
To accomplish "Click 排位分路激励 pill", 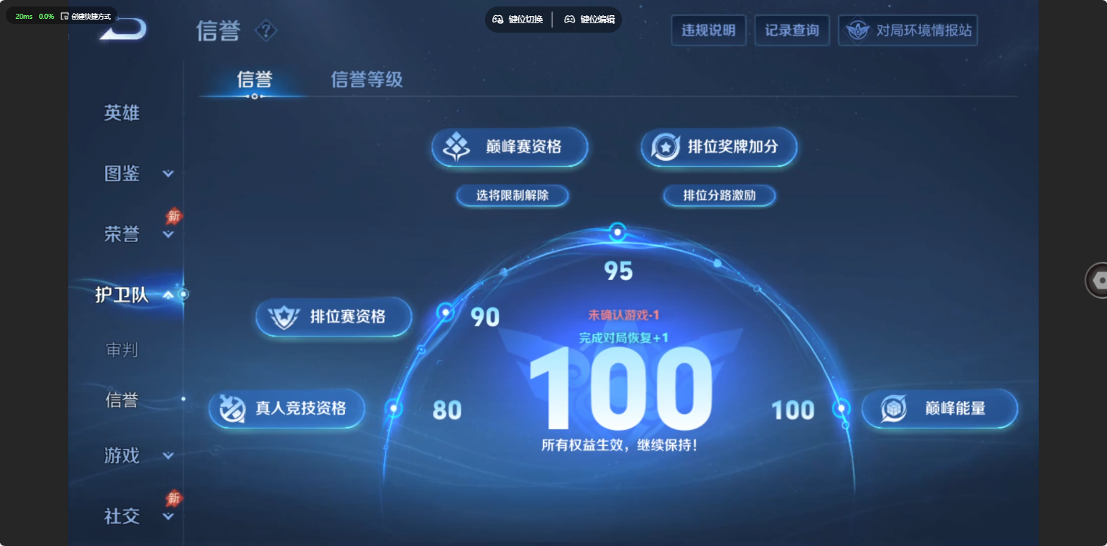I will pos(719,196).
